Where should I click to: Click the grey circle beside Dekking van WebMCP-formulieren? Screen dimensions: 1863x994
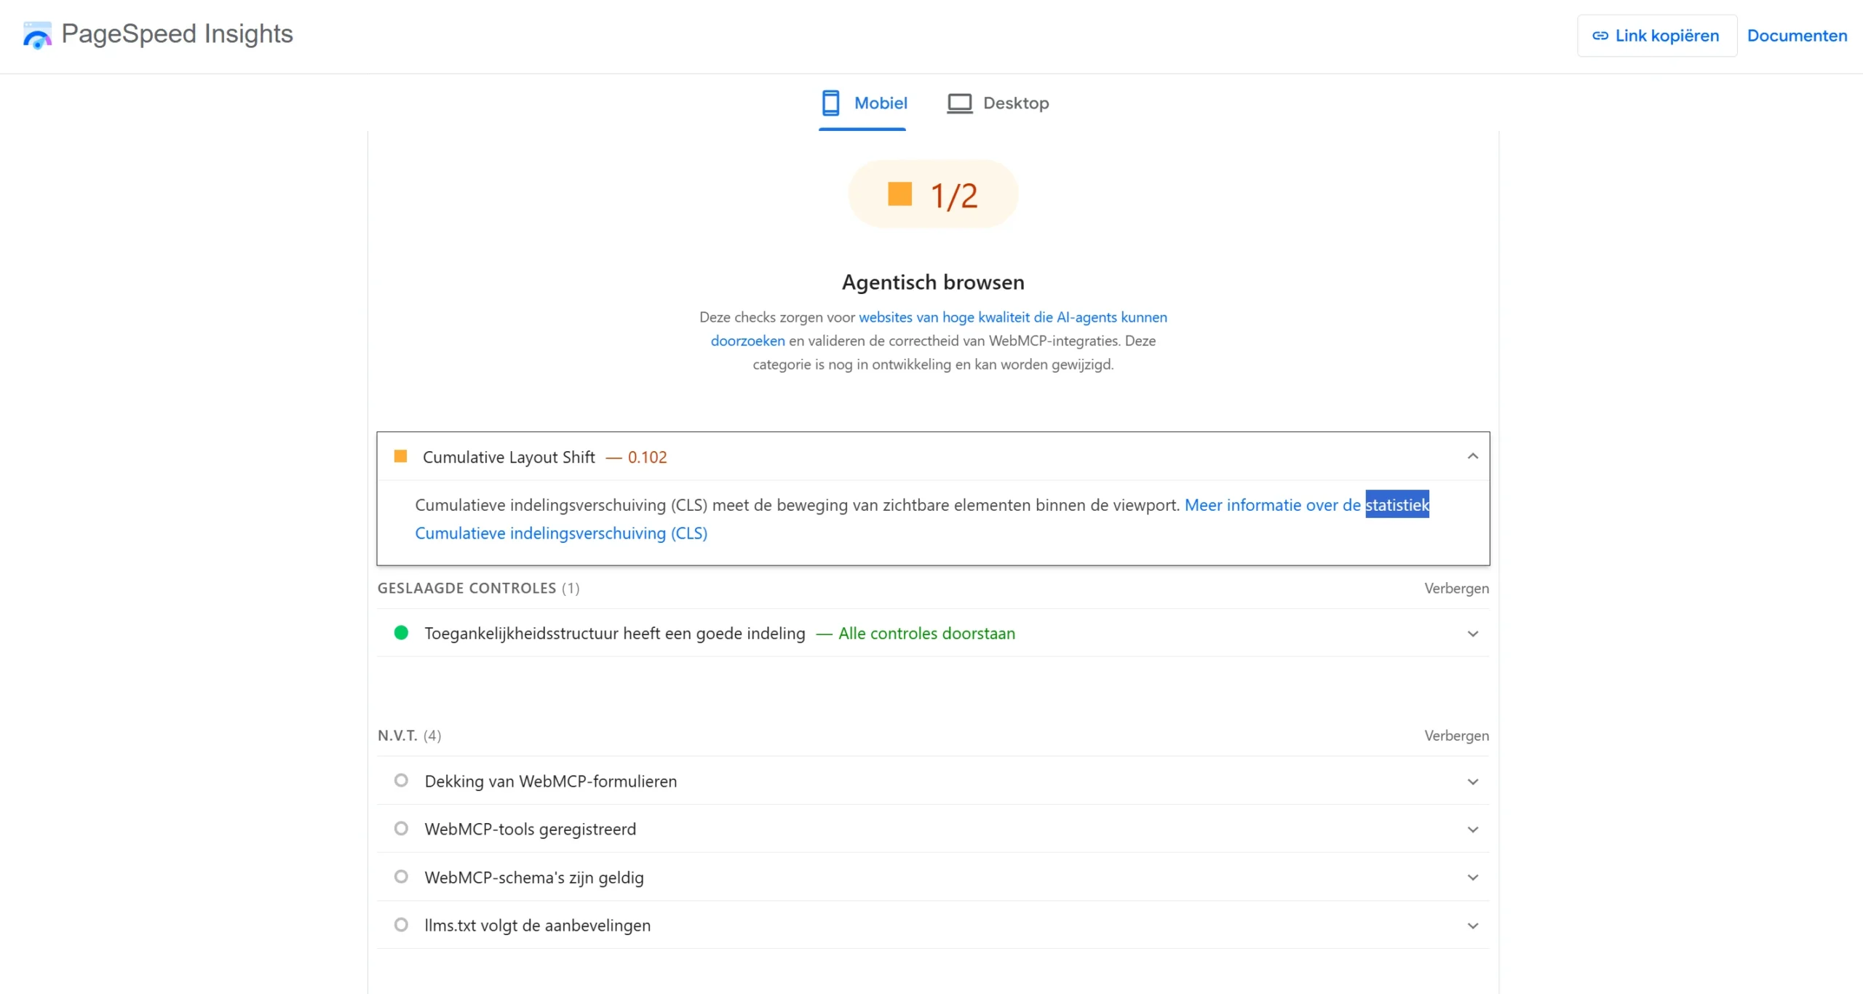[x=401, y=780]
